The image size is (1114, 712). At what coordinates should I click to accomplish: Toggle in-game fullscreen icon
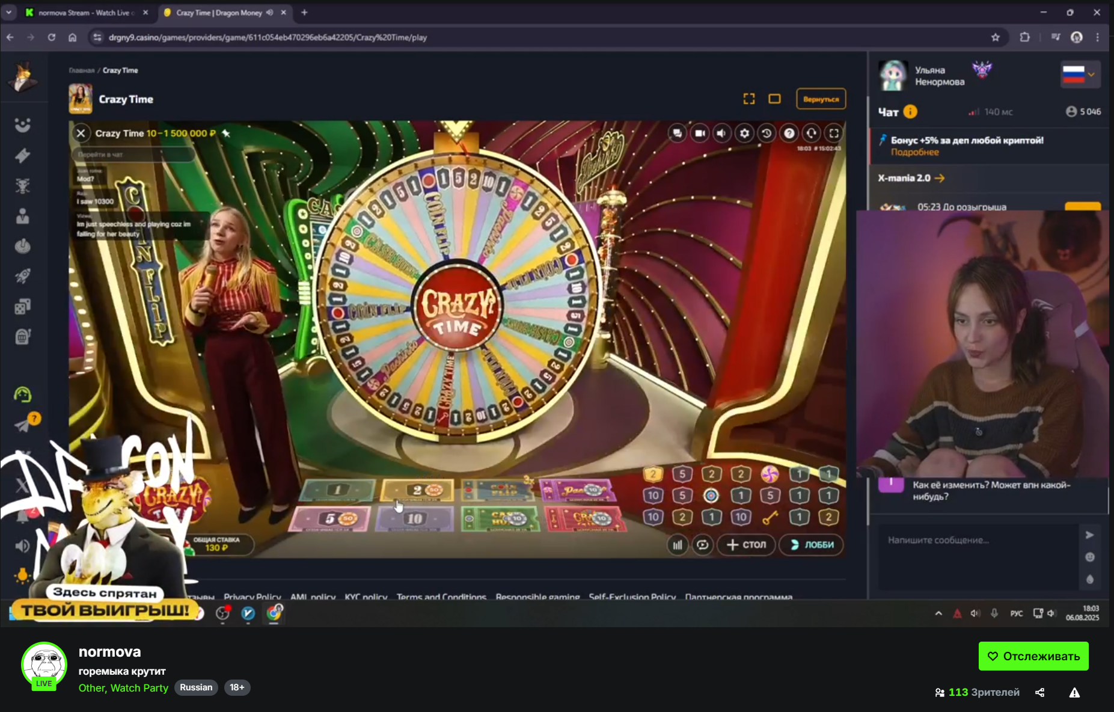(834, 133)
